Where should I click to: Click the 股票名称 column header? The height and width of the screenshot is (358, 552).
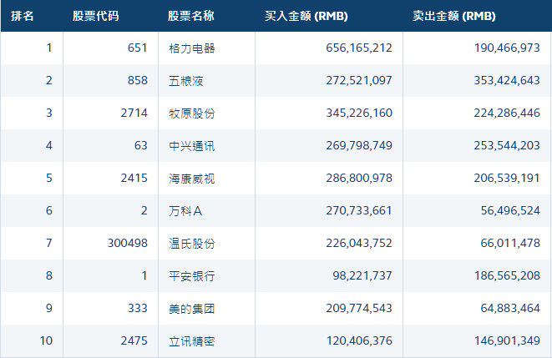[190, 16]
